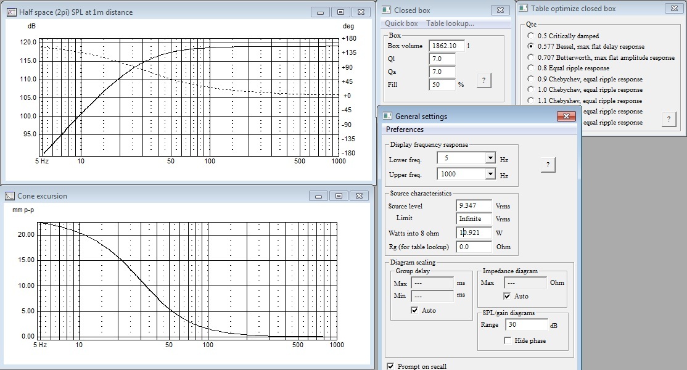Image resolution: width=687 pixels, height=370 pixels.
Task: Select Qtc 0.577 Bessel max flat delay
Action: click(530, 46)
